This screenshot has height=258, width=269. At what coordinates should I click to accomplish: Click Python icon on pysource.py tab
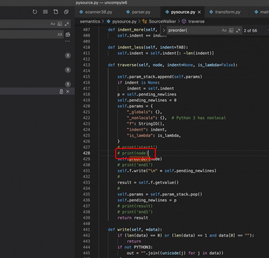point(167,12)
